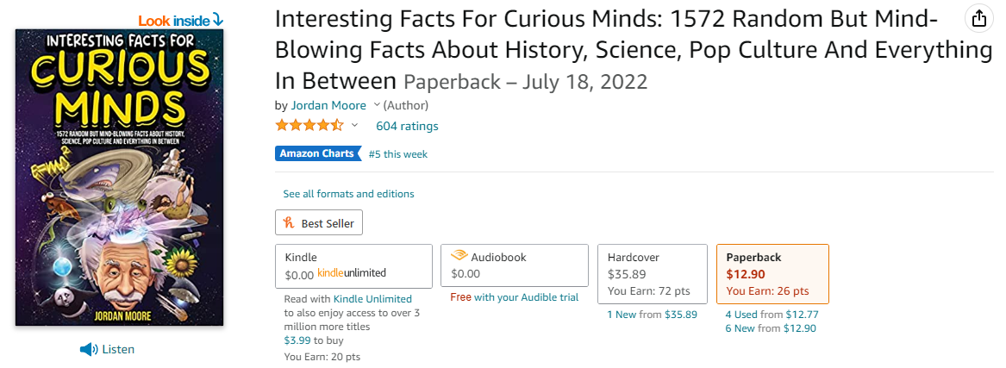Open the Jordan Moore author link

(x=328, y=105)
